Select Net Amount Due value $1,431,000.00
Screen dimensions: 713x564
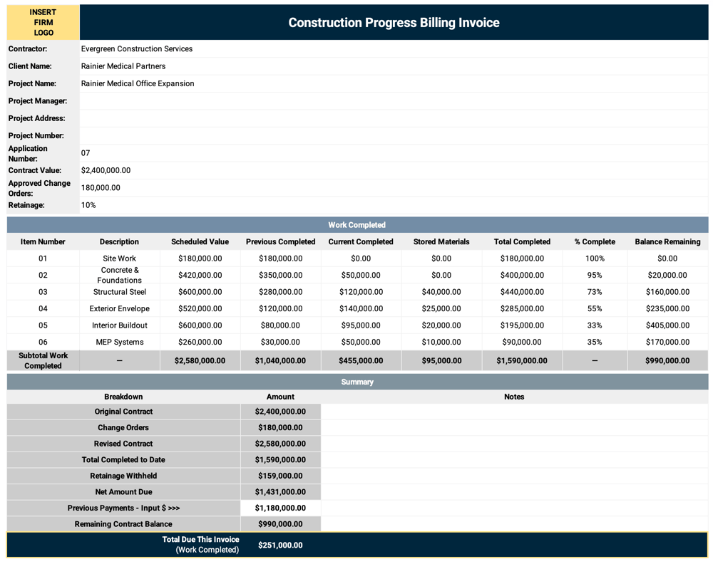(280, 492)
